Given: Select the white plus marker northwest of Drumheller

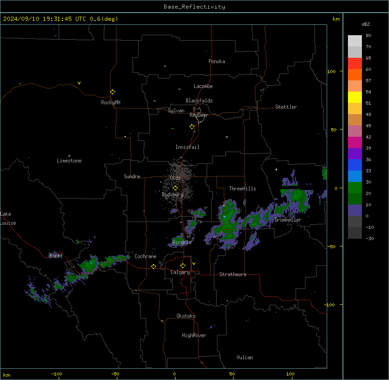Looking at the screenshot, I should click(276, 169).
